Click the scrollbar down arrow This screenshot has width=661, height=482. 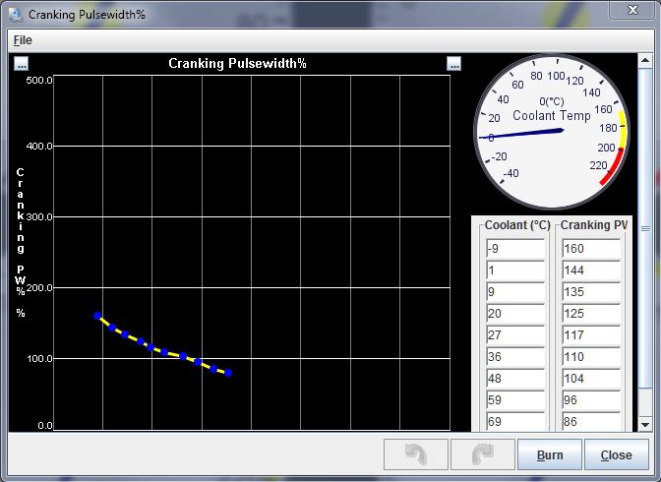click(x=645, y=424)
